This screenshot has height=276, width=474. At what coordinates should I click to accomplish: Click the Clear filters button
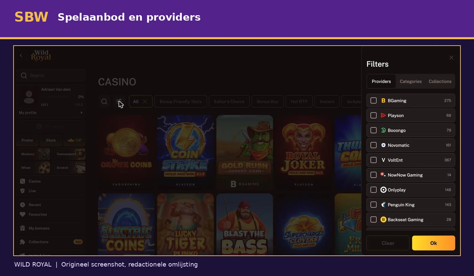coord(388,243)
